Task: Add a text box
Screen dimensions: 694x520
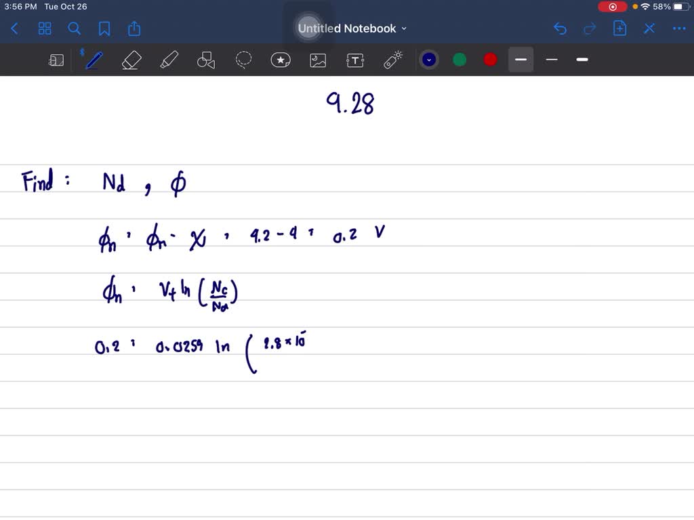Action: (x=355, y=60)
